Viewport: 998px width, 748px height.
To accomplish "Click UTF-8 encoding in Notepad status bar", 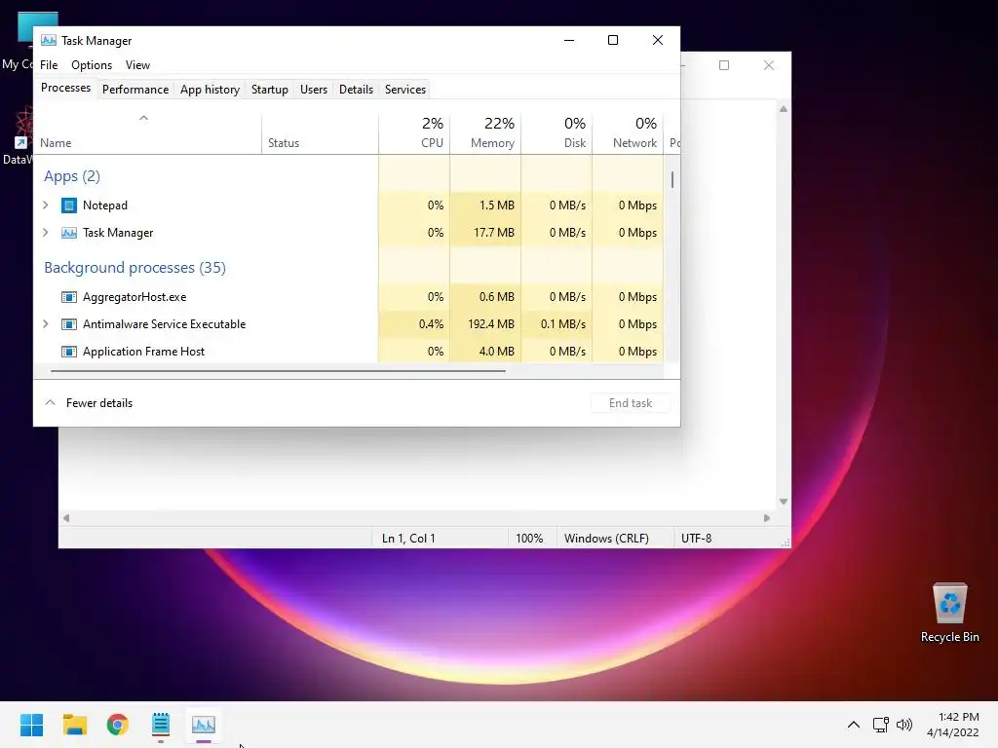I will [696, 538].
